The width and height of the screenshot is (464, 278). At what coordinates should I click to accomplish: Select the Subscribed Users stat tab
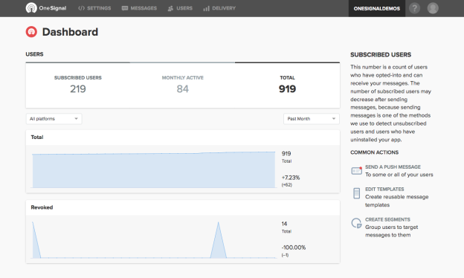78,85
